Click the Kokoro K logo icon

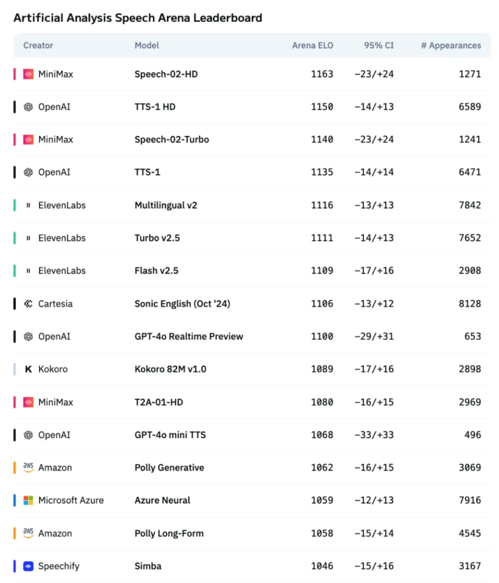[28, 369]
